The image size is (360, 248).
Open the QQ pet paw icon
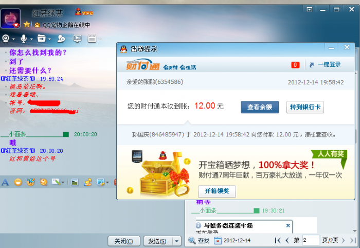37,25
